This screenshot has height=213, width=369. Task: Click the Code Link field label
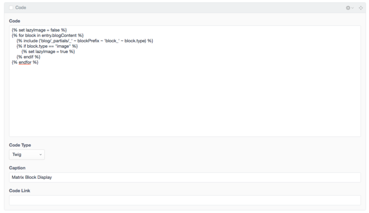click(19, 190)
